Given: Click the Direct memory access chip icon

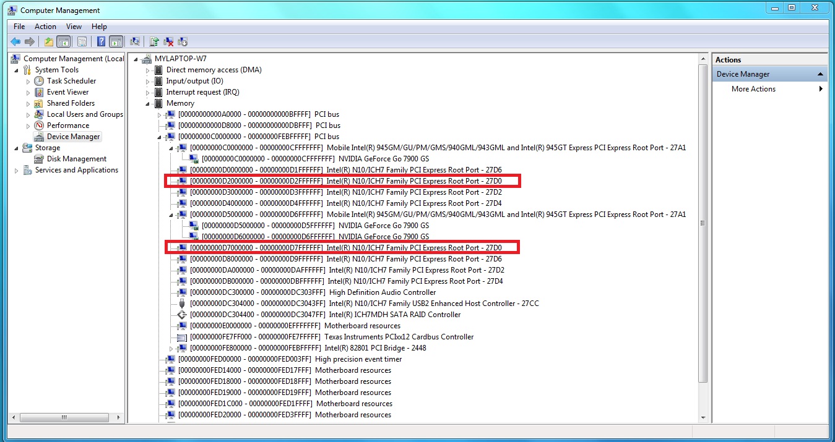Looking at the screenshot, I should (158, 70).
